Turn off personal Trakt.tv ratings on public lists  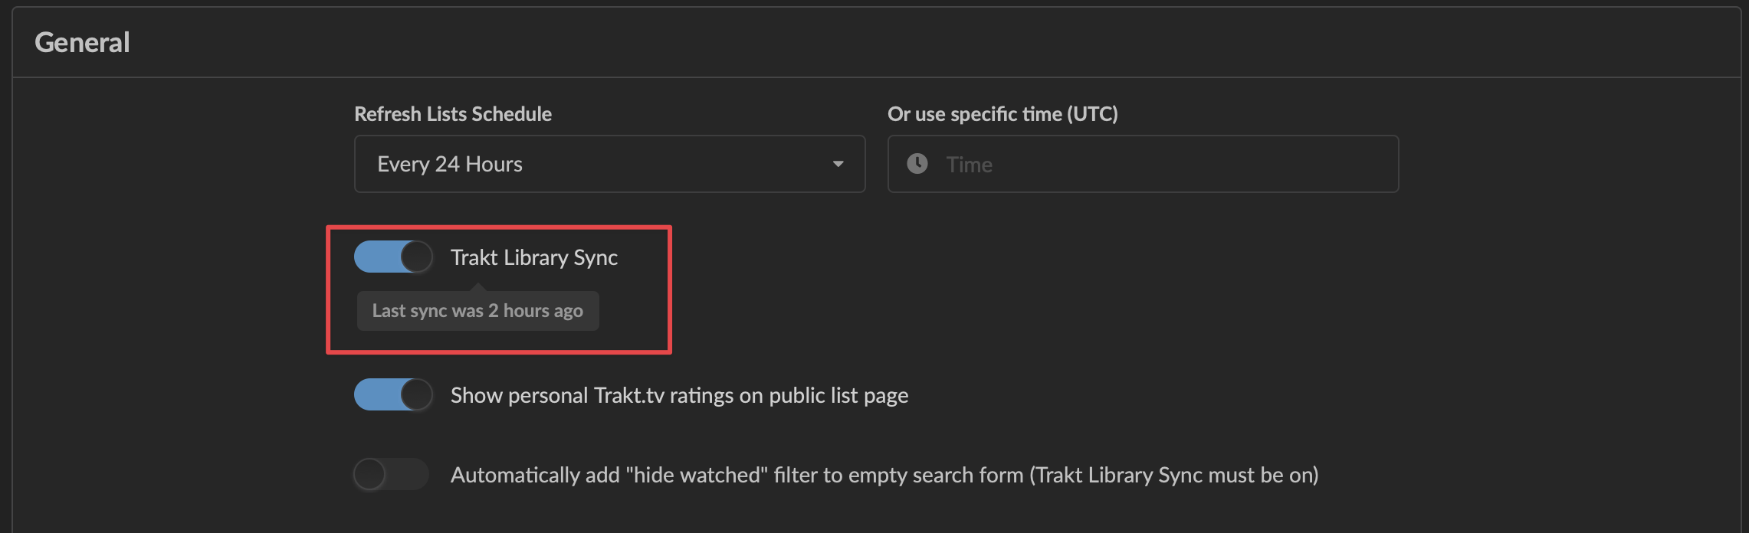(392, 394)
